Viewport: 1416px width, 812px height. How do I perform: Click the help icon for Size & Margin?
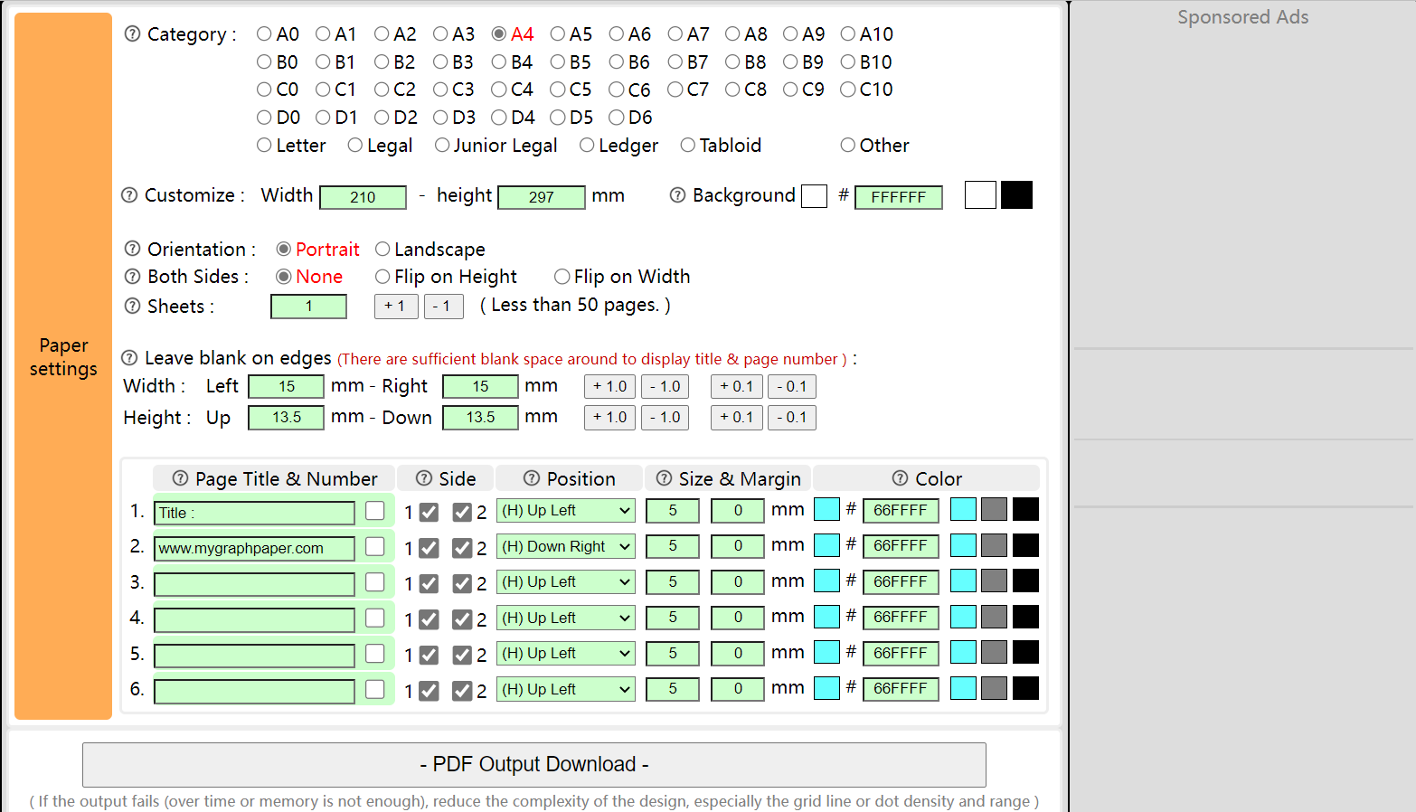(664, 478)
